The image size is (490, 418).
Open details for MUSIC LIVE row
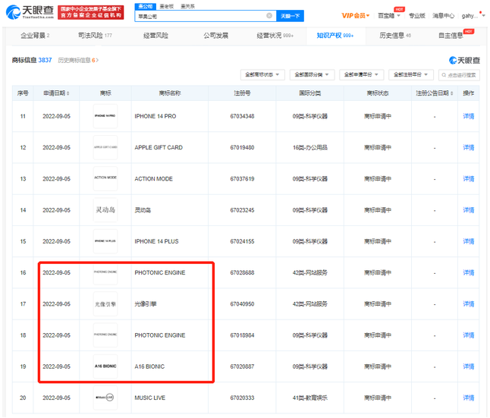coord(469,398)
